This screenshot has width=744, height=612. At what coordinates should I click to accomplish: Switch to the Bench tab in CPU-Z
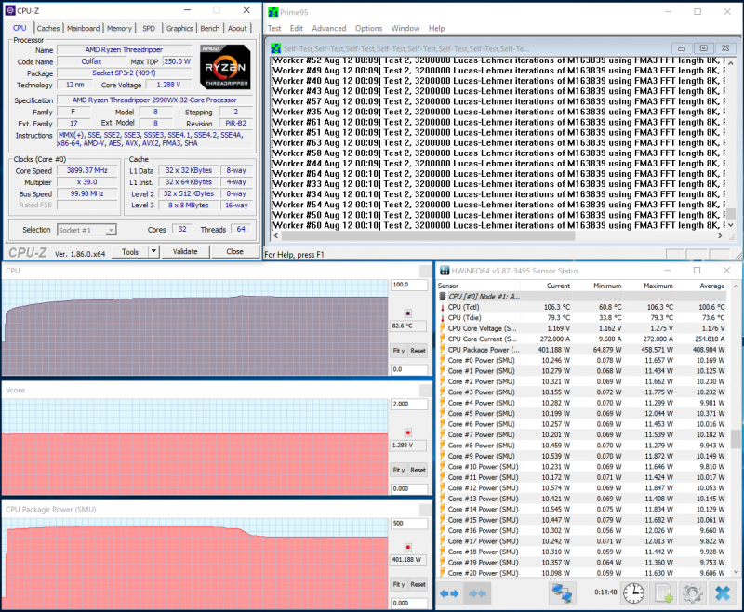click(209, 28)
